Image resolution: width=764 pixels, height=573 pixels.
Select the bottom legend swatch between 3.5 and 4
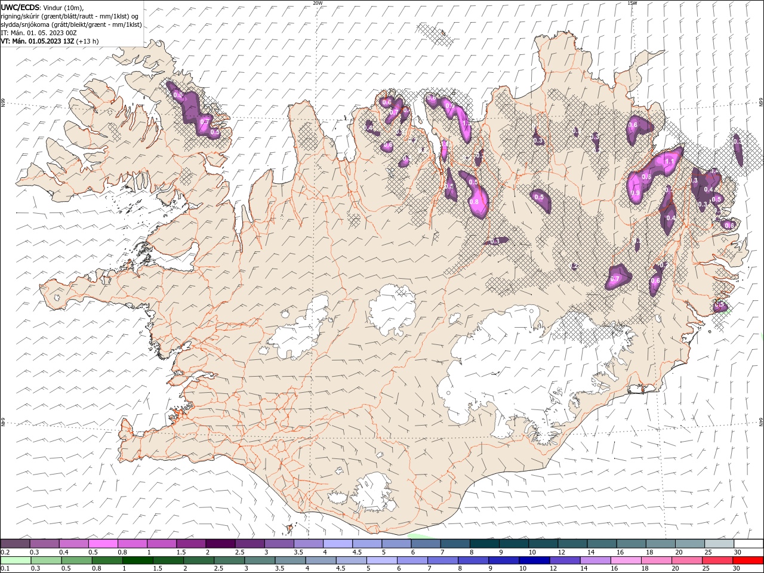point(290,560)
